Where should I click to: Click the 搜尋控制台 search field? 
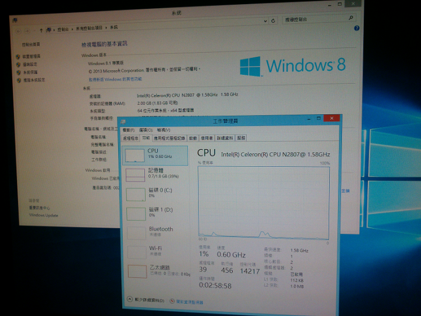click(x=319, y=19)
